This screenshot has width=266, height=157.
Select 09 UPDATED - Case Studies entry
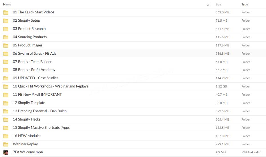click(35, 78)
